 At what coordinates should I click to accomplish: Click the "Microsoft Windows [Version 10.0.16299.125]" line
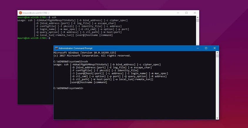coord(85,53)
